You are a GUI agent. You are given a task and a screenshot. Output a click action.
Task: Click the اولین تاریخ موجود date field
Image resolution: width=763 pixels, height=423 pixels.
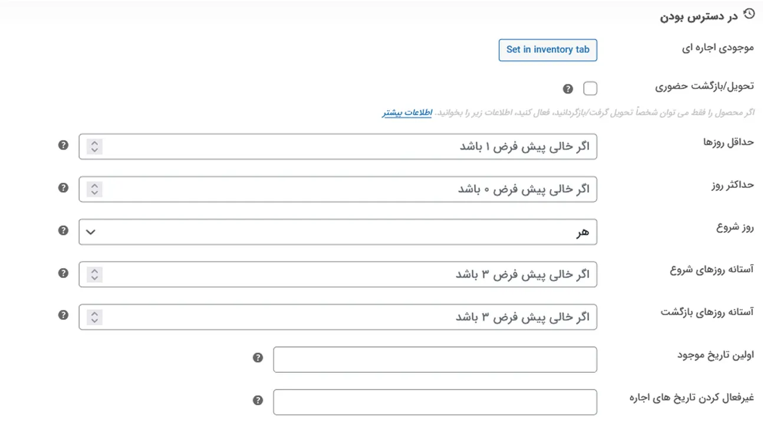tap(435, 359)
